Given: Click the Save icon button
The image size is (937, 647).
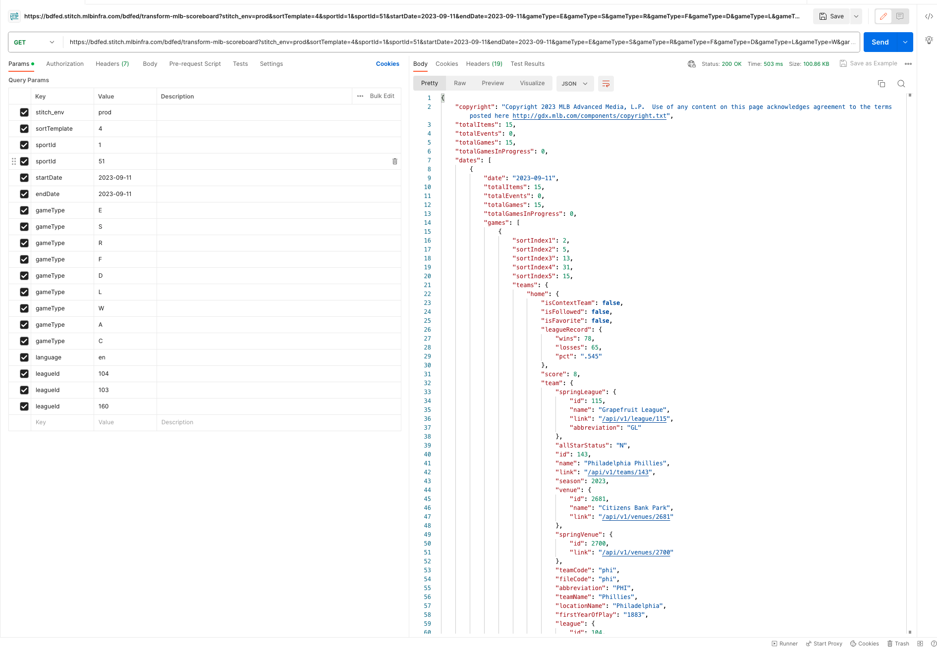Looking at the screenshot, I should pyautogui.click(x=831, y=16).
